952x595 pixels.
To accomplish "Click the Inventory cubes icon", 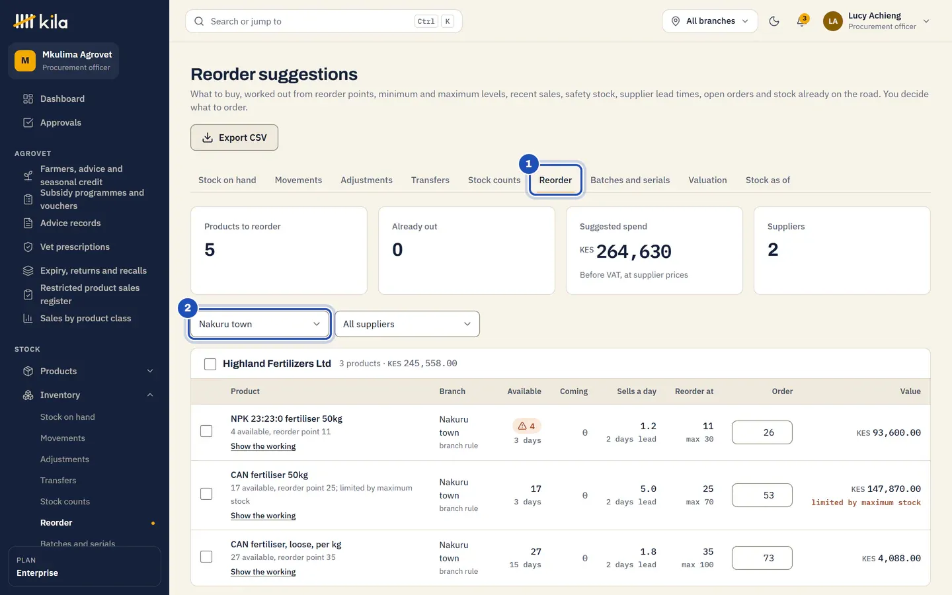I will 28,395.
